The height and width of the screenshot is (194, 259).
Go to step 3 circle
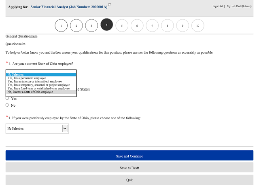coord(91,25)
